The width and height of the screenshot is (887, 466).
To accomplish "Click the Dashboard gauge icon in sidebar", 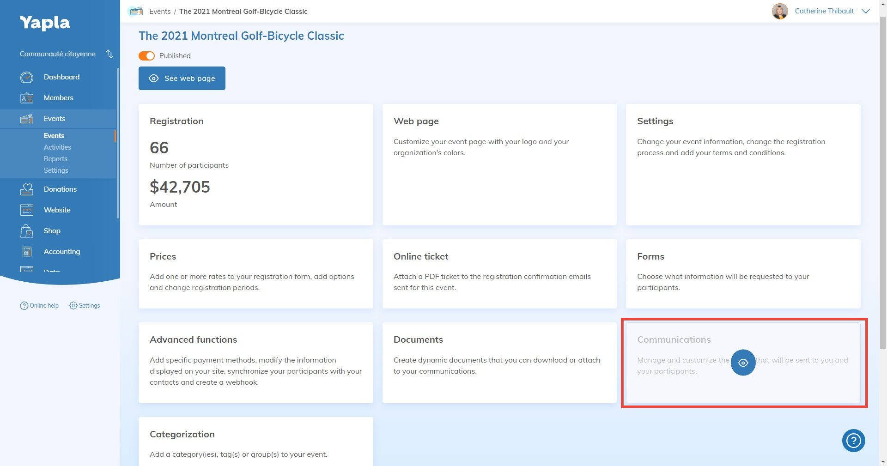I will [27, 77].
